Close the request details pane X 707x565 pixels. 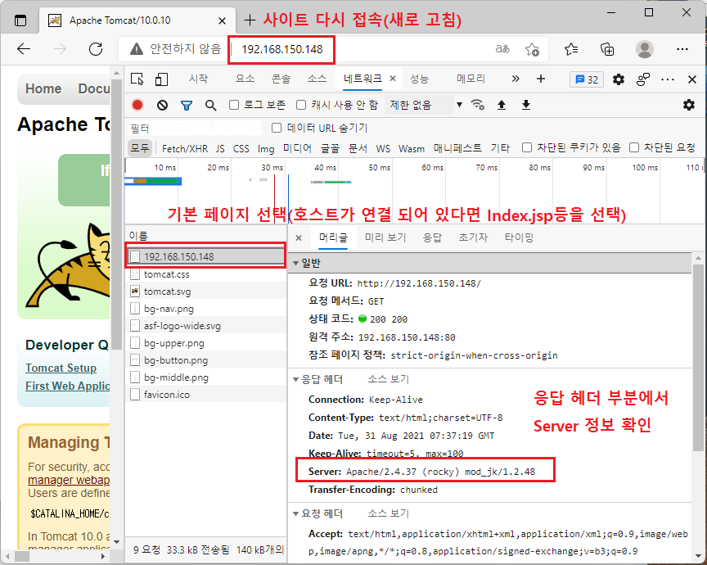click(x=299, y=237)
